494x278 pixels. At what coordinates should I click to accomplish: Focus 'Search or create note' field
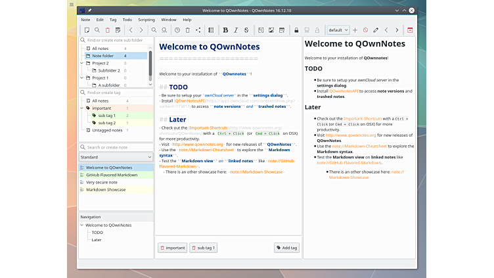coord(116,147)
